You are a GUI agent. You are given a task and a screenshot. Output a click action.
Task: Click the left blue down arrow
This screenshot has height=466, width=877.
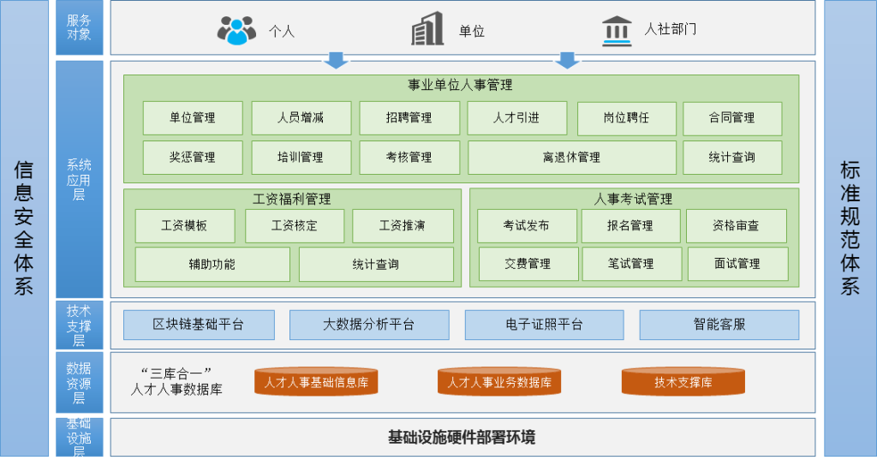(x=336, y=61)
